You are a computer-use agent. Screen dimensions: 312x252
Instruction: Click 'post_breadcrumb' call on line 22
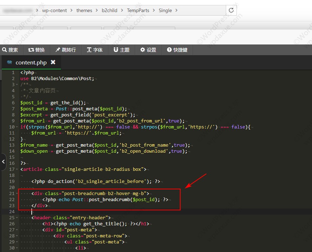(x=109, y=199)
